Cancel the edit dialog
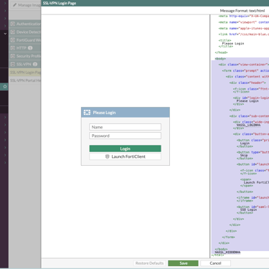 (x=215, y=263)
